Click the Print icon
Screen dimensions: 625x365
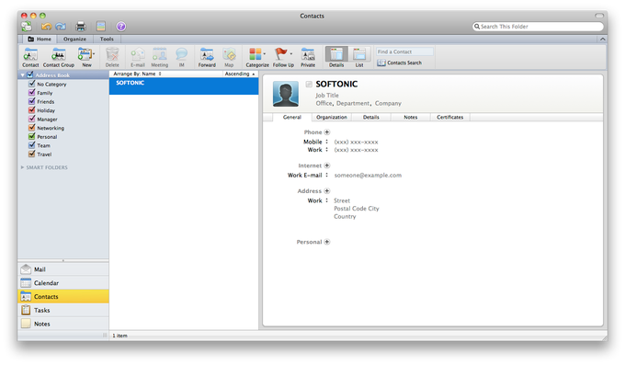coord(81,27)
